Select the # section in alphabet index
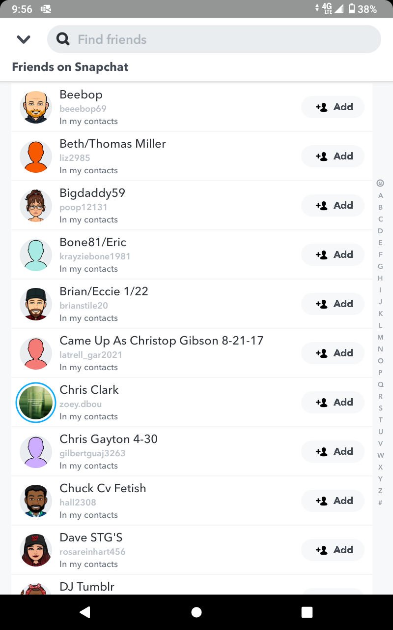 pyautogui.click(x=380, y=503)
